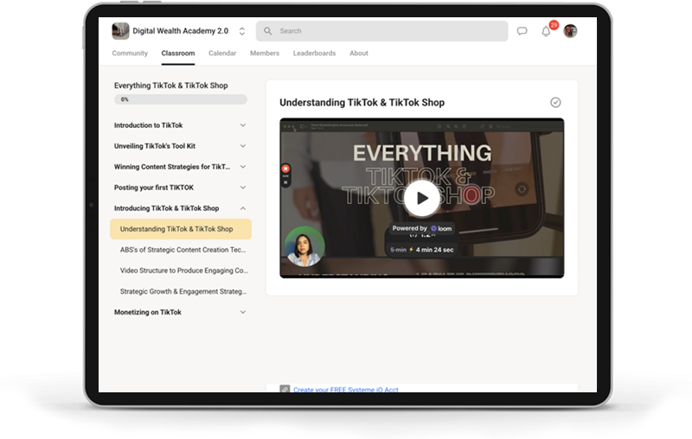This screenshot has height=439, width=692.
Task: Open the chat messages icon
Action: pos(522,31)
